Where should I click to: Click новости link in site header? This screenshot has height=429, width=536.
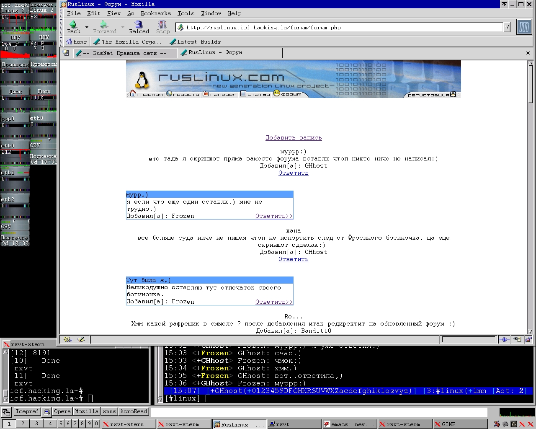(183, 94)
